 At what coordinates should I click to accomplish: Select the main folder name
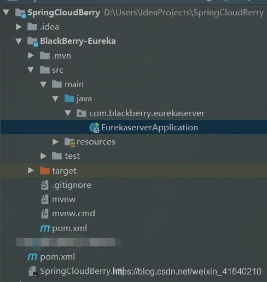point(74,84)
